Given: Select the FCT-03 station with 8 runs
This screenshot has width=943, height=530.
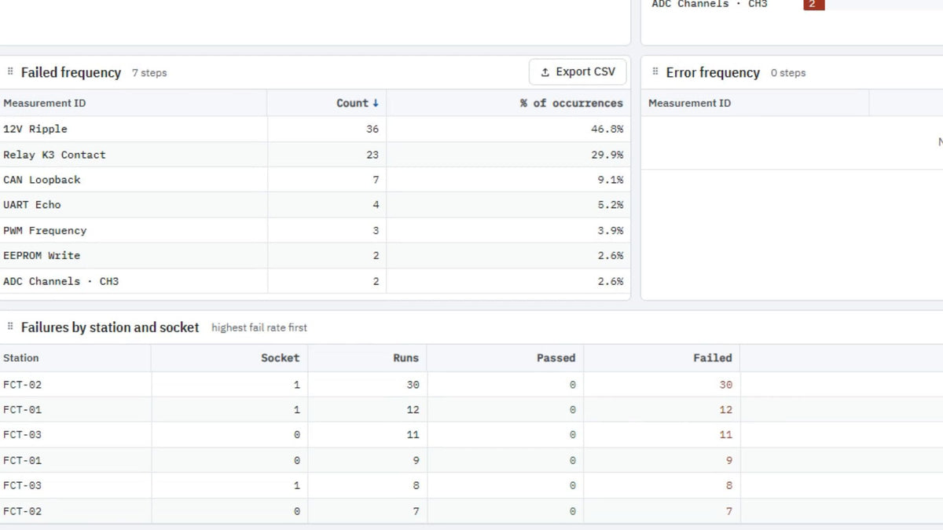Looking at the screenshot, I should point(23,485).
